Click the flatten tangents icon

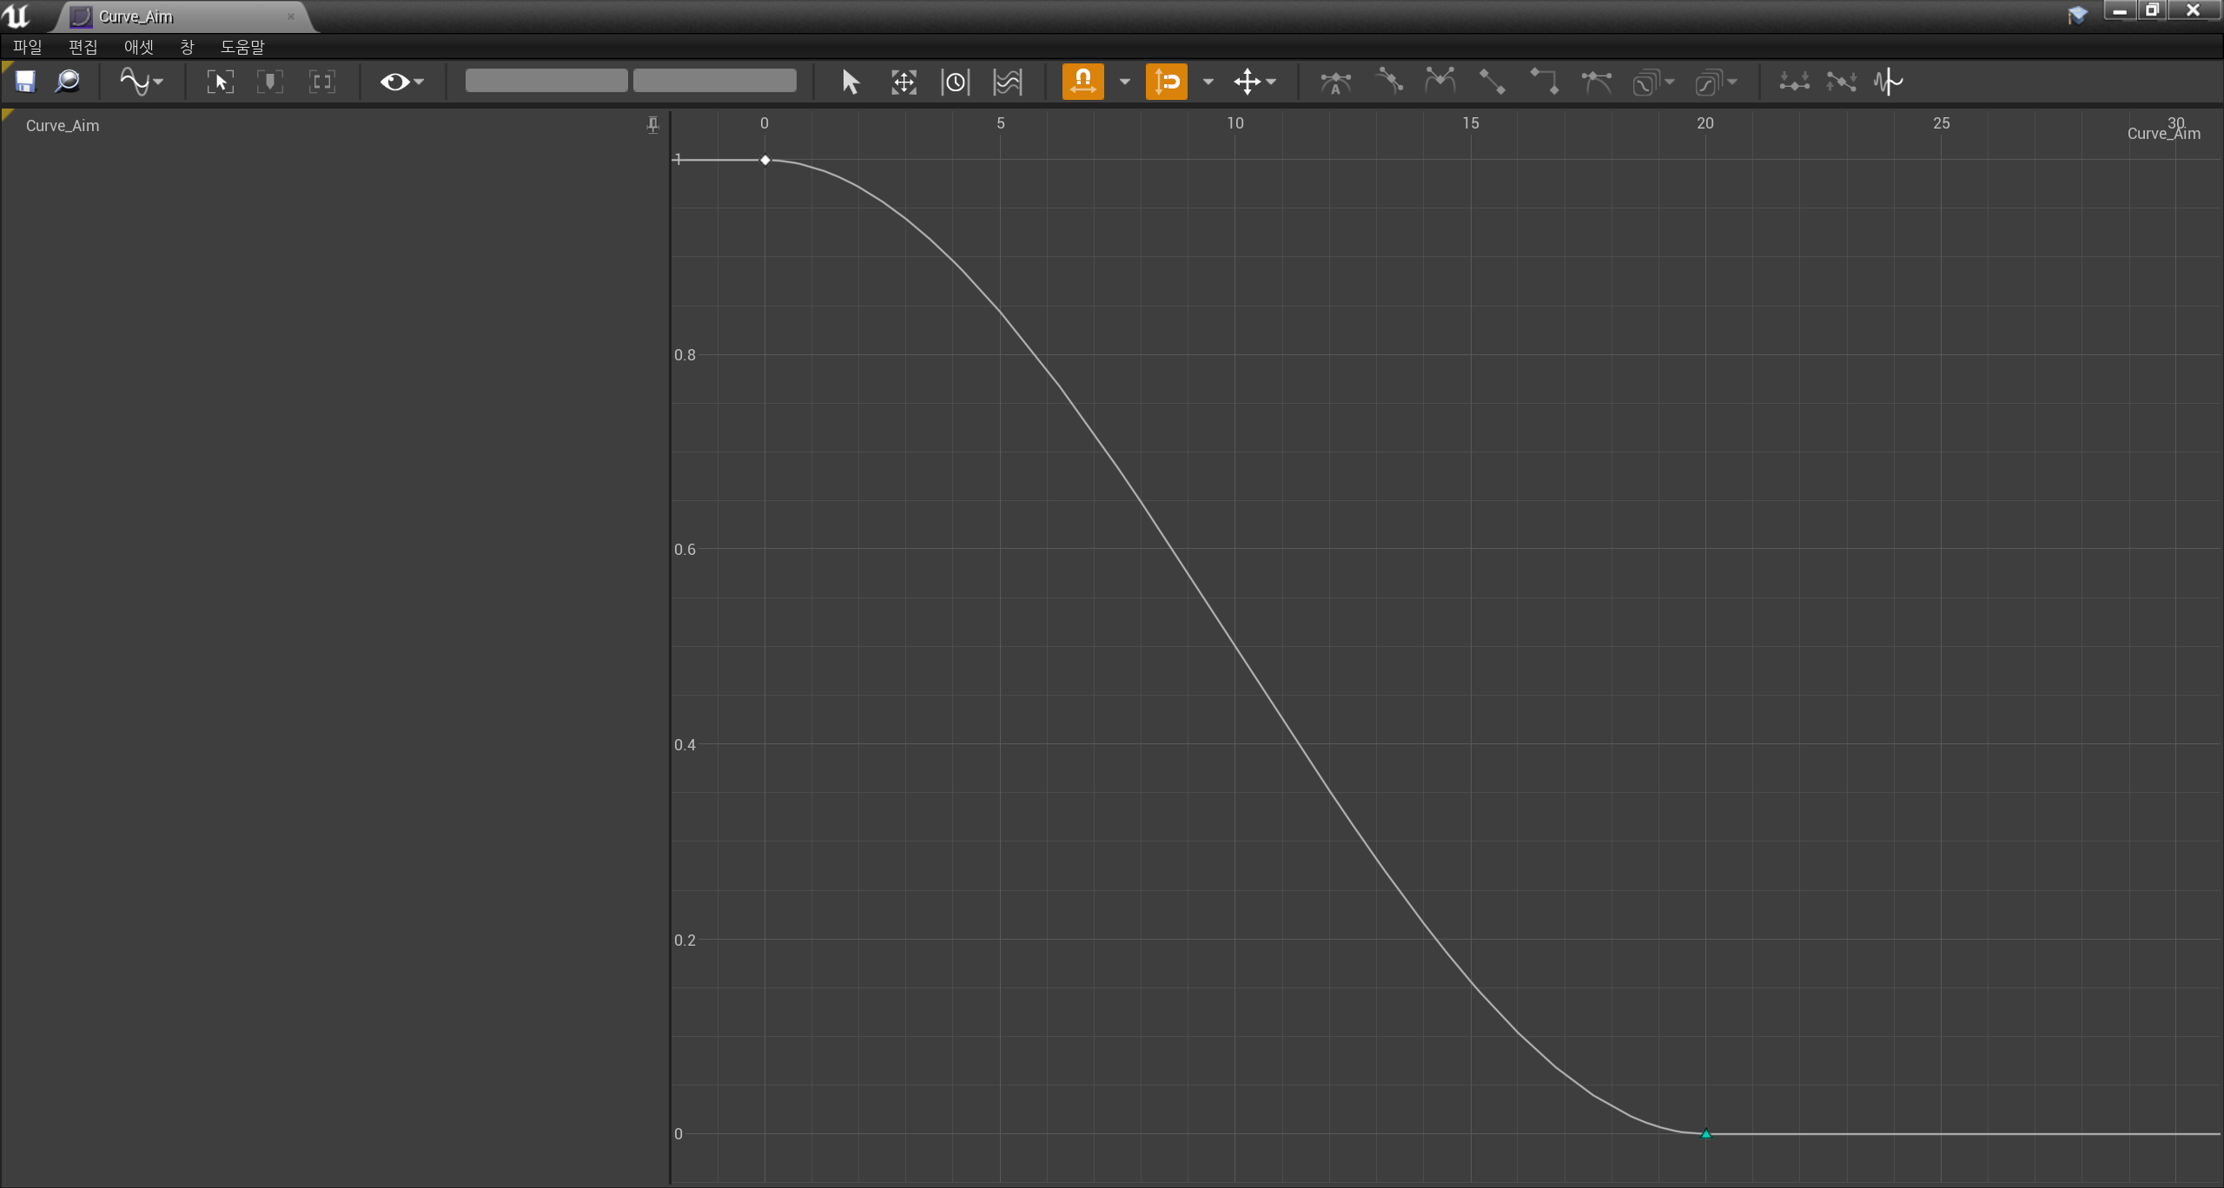[x=1794, y=82]
